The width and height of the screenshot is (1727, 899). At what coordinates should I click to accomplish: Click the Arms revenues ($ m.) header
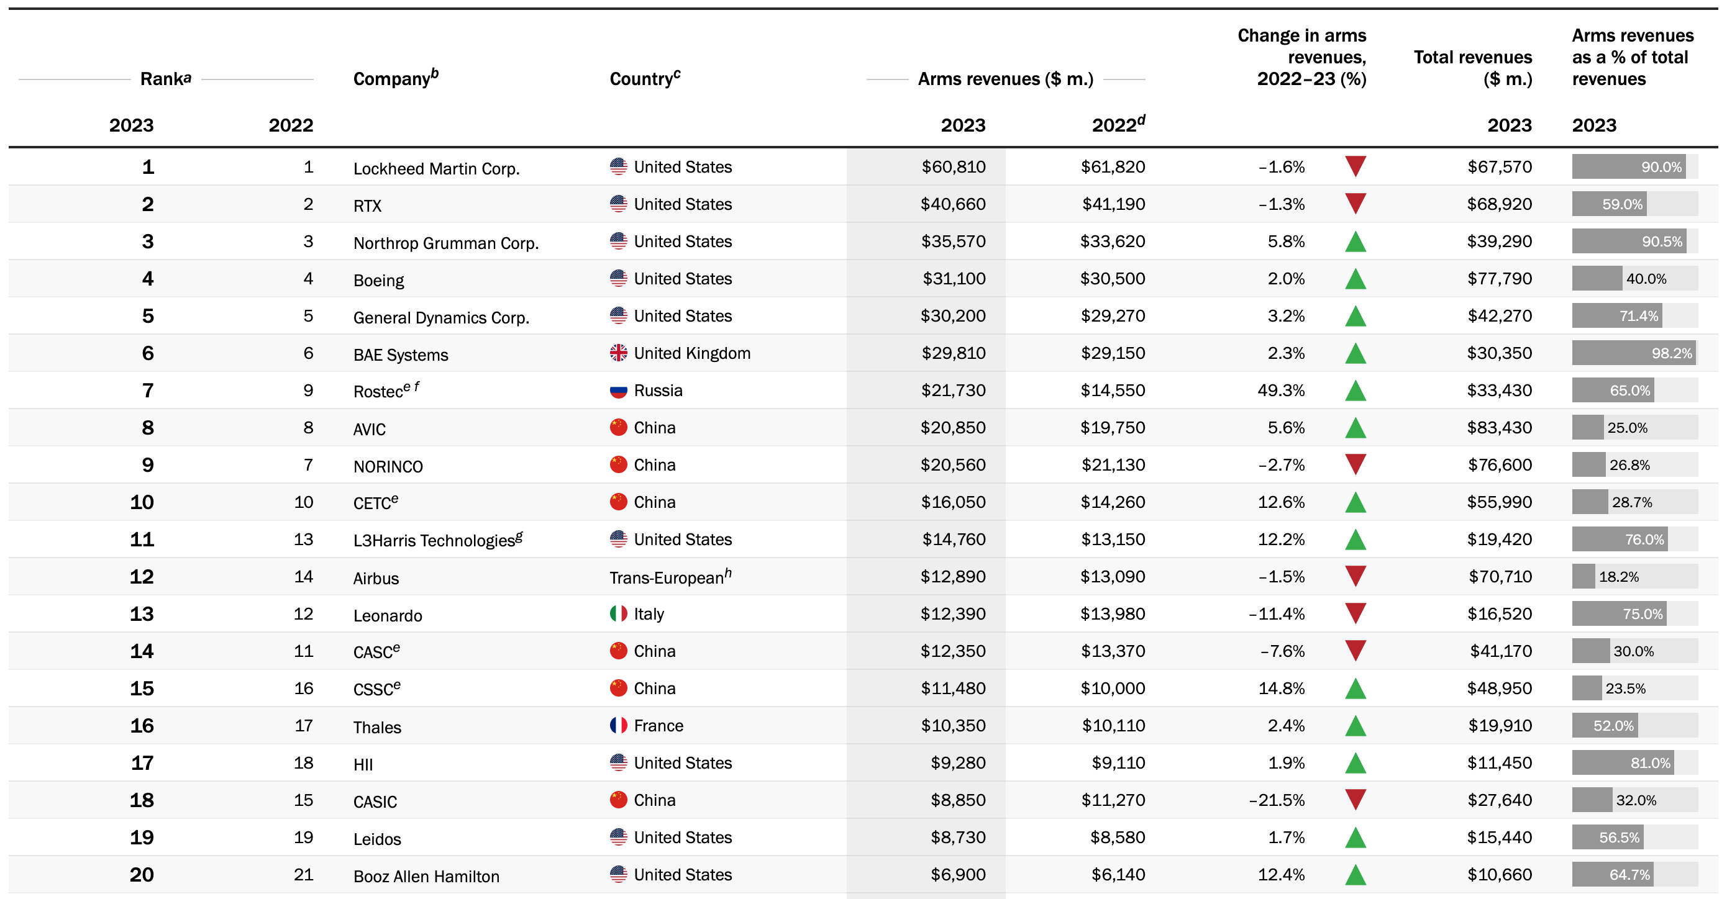pyautogui.click(x=1005, y=79)
